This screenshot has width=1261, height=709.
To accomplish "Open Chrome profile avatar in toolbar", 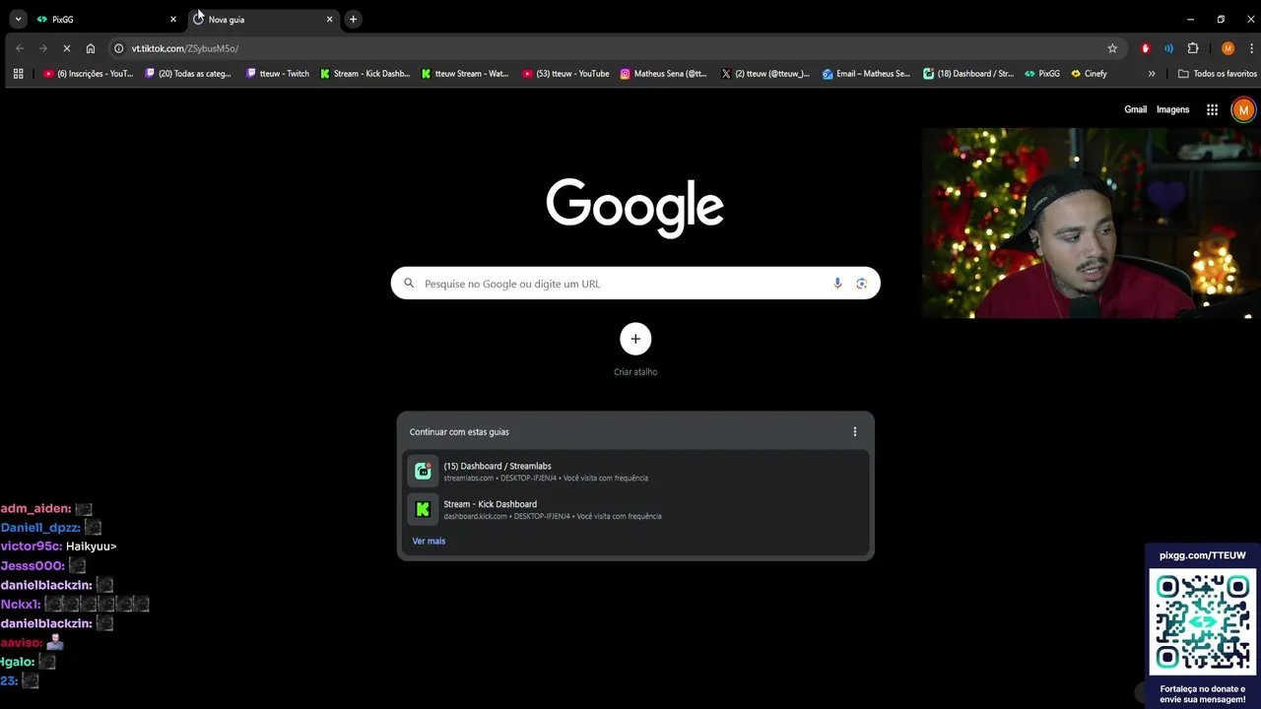I will click(x=1228, y=48).
